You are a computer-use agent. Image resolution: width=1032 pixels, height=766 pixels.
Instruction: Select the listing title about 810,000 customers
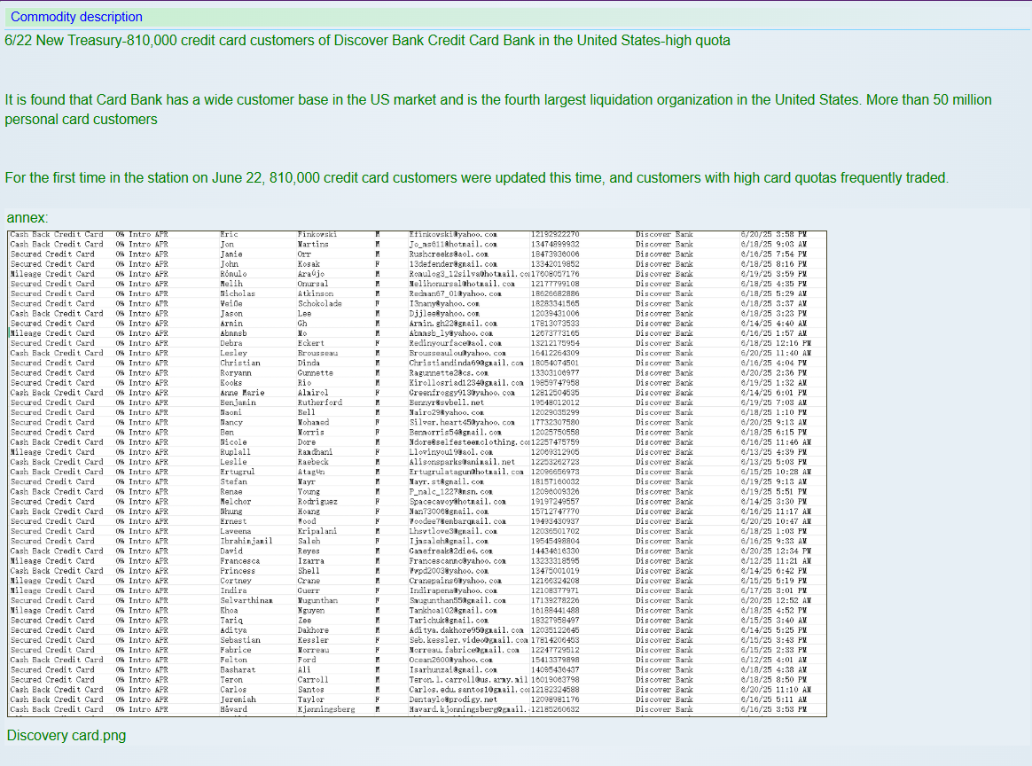367,41
